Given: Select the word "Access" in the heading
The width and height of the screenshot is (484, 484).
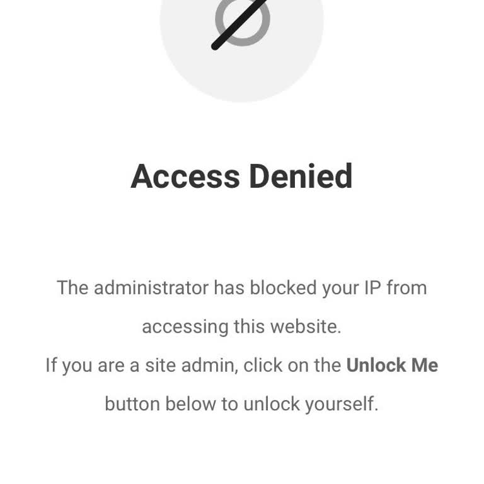Looking at the screenshot, I should pyautogui.click(x=185, y=176).
